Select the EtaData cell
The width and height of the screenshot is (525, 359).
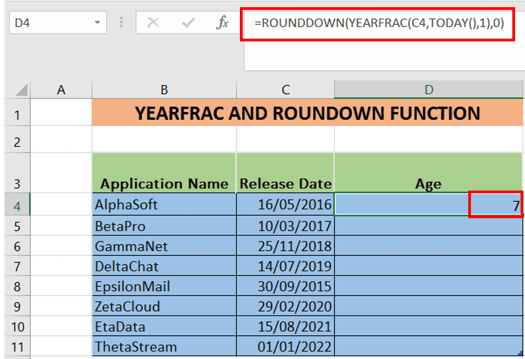164,326
